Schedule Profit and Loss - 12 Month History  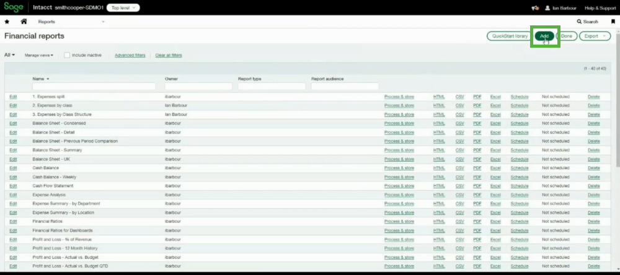click(519, 248)
